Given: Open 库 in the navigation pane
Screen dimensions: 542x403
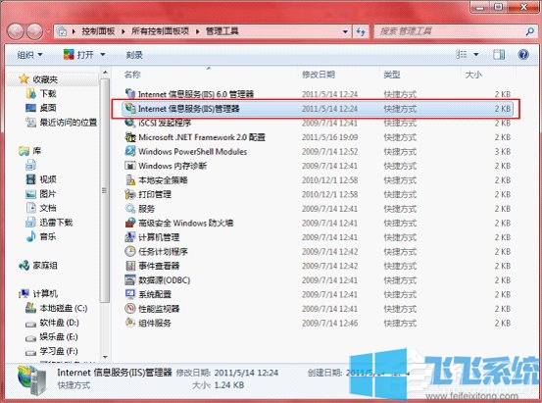Looking at the screenshot, I should (36, 151).
